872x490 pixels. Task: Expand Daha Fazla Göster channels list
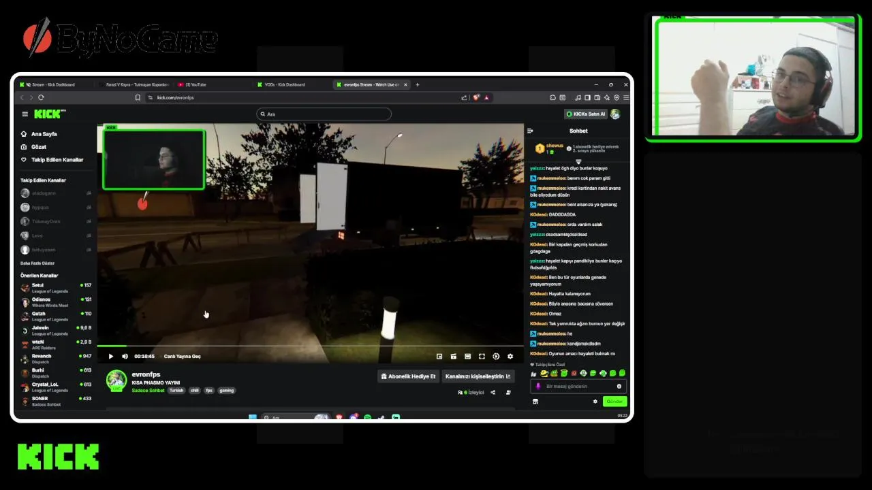(37, 263)
